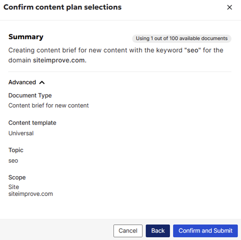Click the dialog title text

click(62, 7)
